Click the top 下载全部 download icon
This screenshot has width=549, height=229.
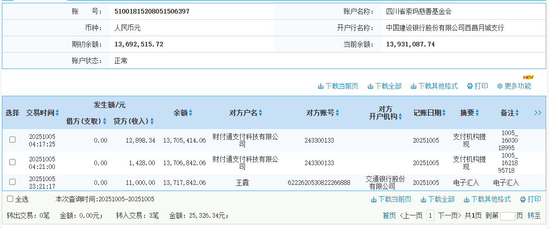coord(370,86)
